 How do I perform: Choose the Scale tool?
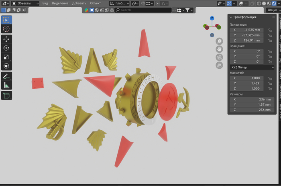(x=6, y=57)
